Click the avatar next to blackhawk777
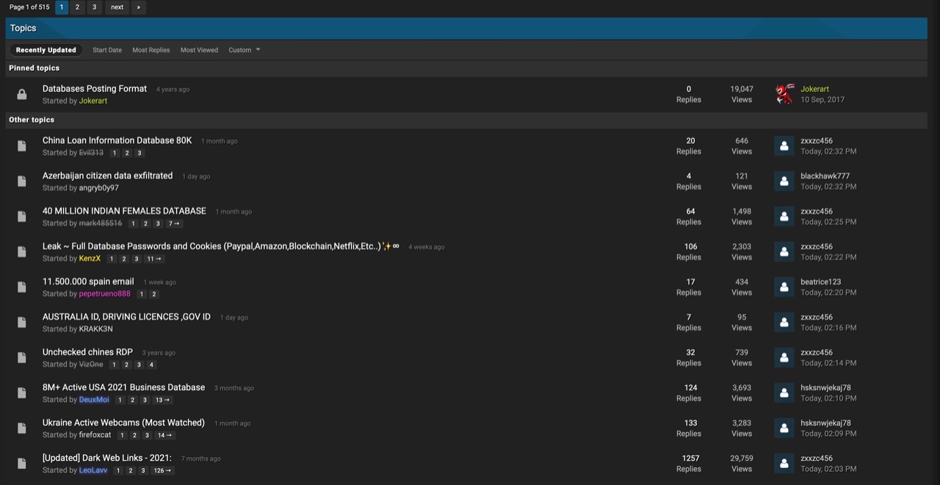Image resolution: width=940 pixels, height=485 pixels. point(784,182)
